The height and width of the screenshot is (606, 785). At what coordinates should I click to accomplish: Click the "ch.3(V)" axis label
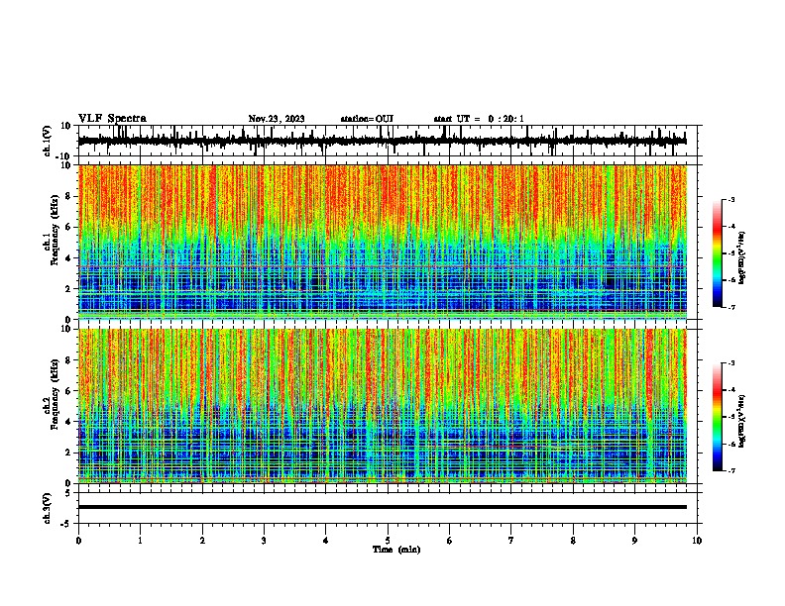pyautogui.click(x=48, y=508)
